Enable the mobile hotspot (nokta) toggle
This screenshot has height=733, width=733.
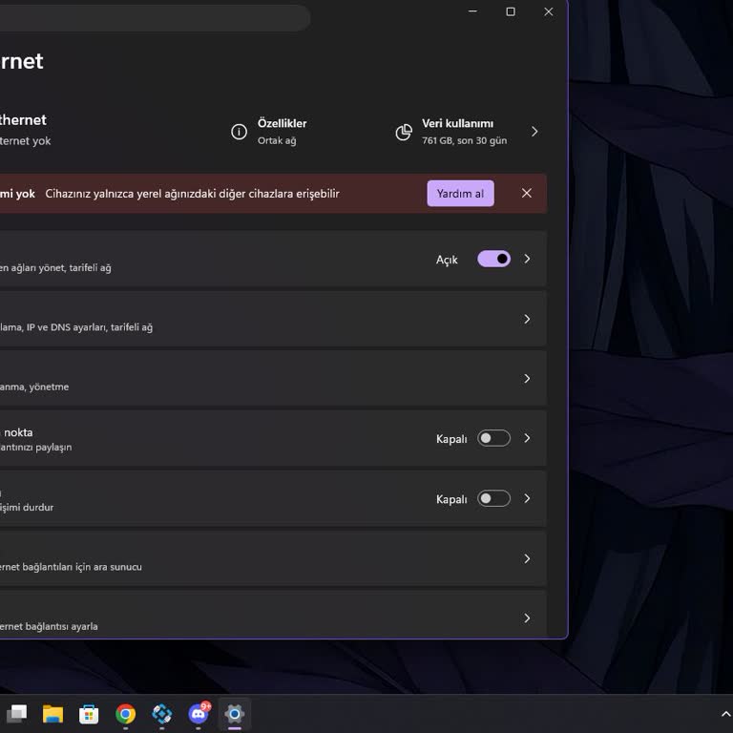point(493,438)
